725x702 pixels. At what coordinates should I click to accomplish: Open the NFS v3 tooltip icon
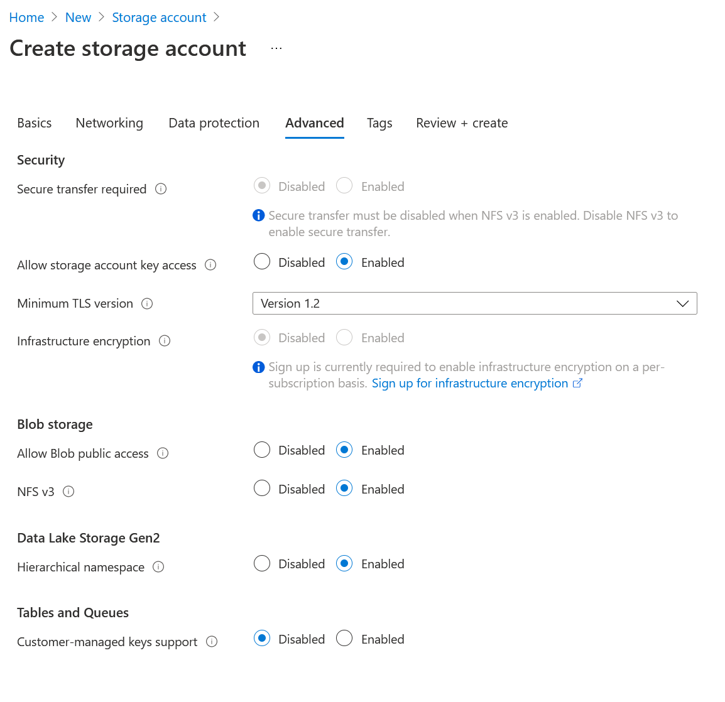click(x=69, y=492)
